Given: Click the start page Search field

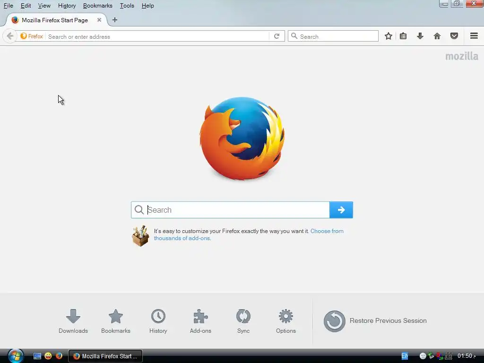Looking at the screenshot, I should coord(230,210).
